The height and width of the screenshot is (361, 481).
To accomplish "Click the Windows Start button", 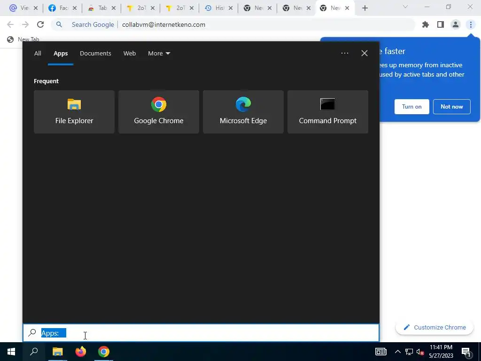I will coord(11,352).
